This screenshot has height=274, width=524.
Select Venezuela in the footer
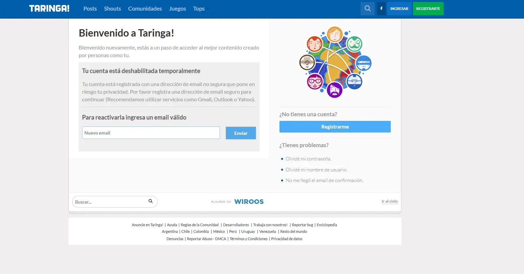(267, 231)
